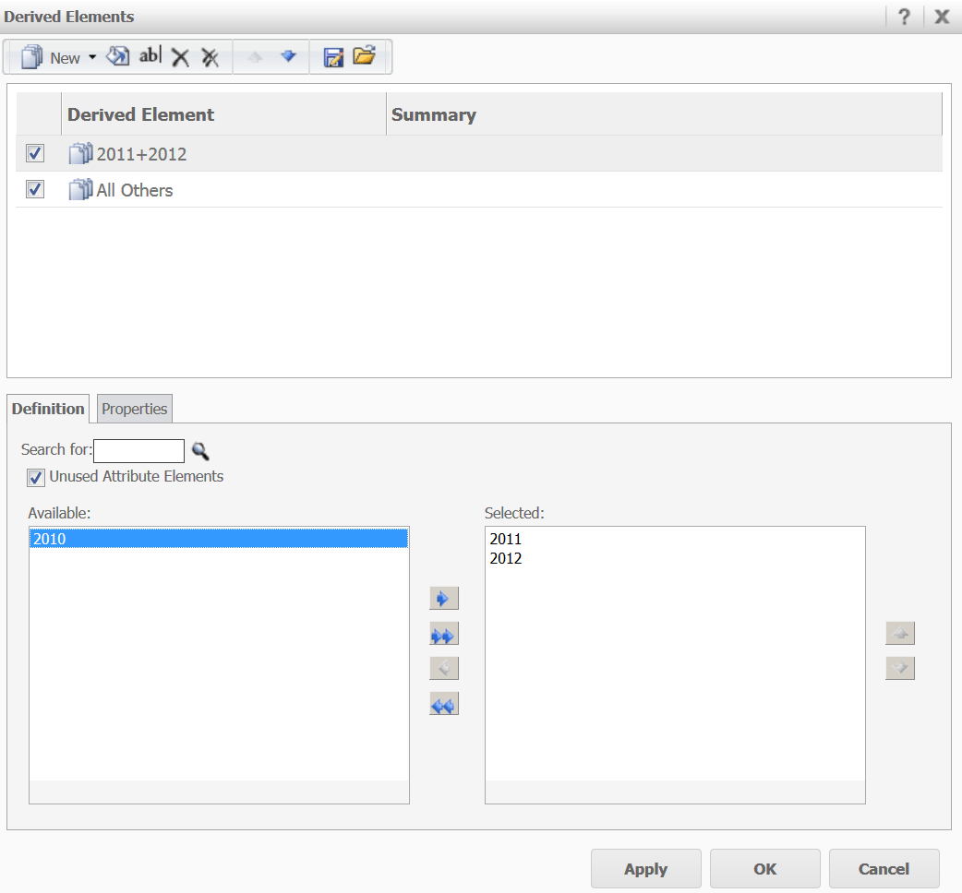Click the Apply button
The height and width of the screenshot is (893, 962).
(x=645, y=869)
